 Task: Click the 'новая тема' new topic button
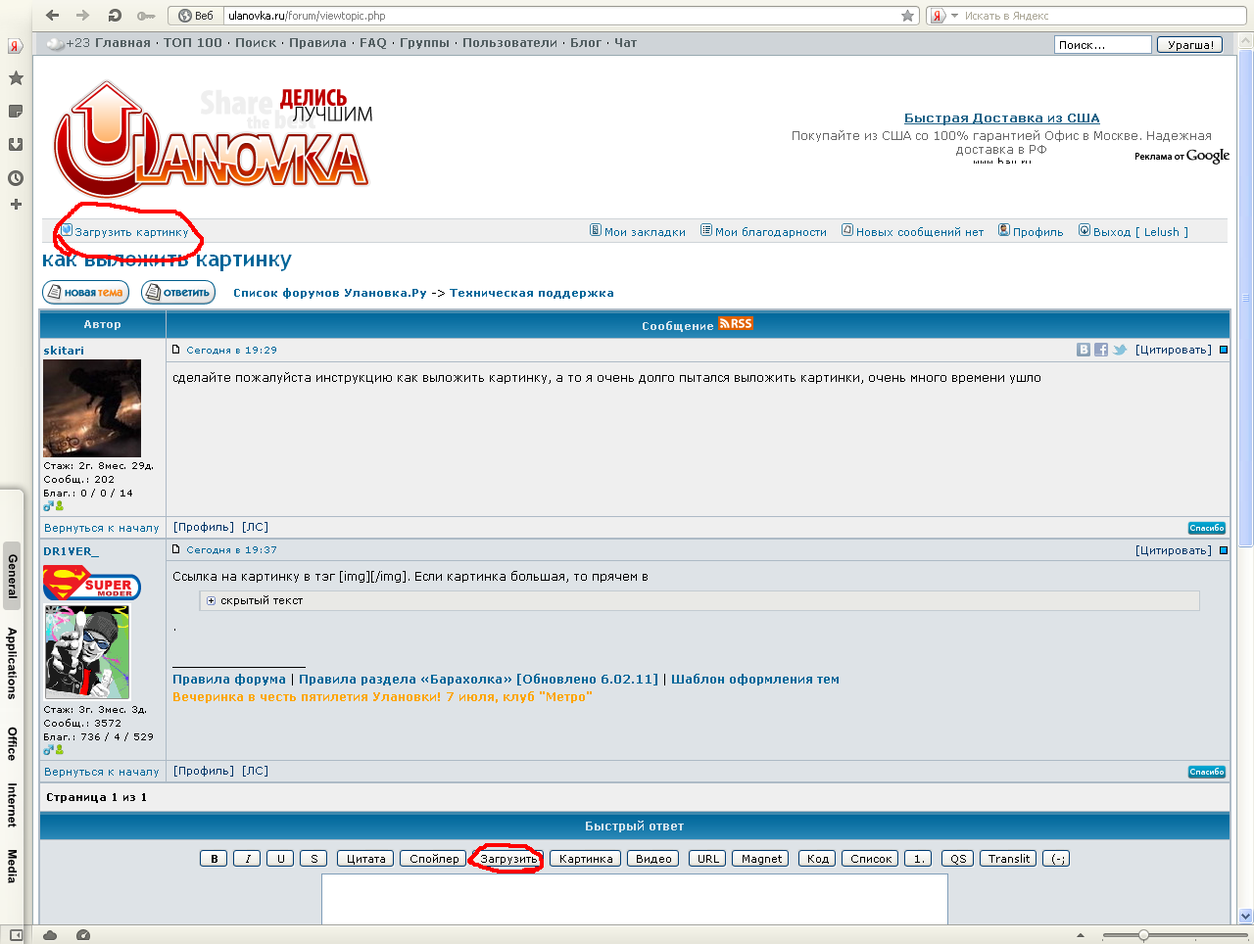(x=85, y=293)
